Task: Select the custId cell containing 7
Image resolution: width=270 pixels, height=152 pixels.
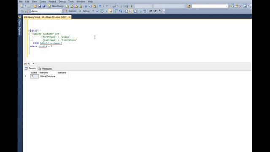Action: pyautogui.click(x=34, y=76)
